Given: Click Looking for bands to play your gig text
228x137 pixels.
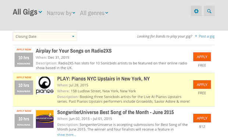Looking at the screenshot, I should click(165, 36).
